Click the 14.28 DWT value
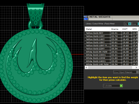The width and height of the screenshot is (139, 104). (x=126, y=55)
